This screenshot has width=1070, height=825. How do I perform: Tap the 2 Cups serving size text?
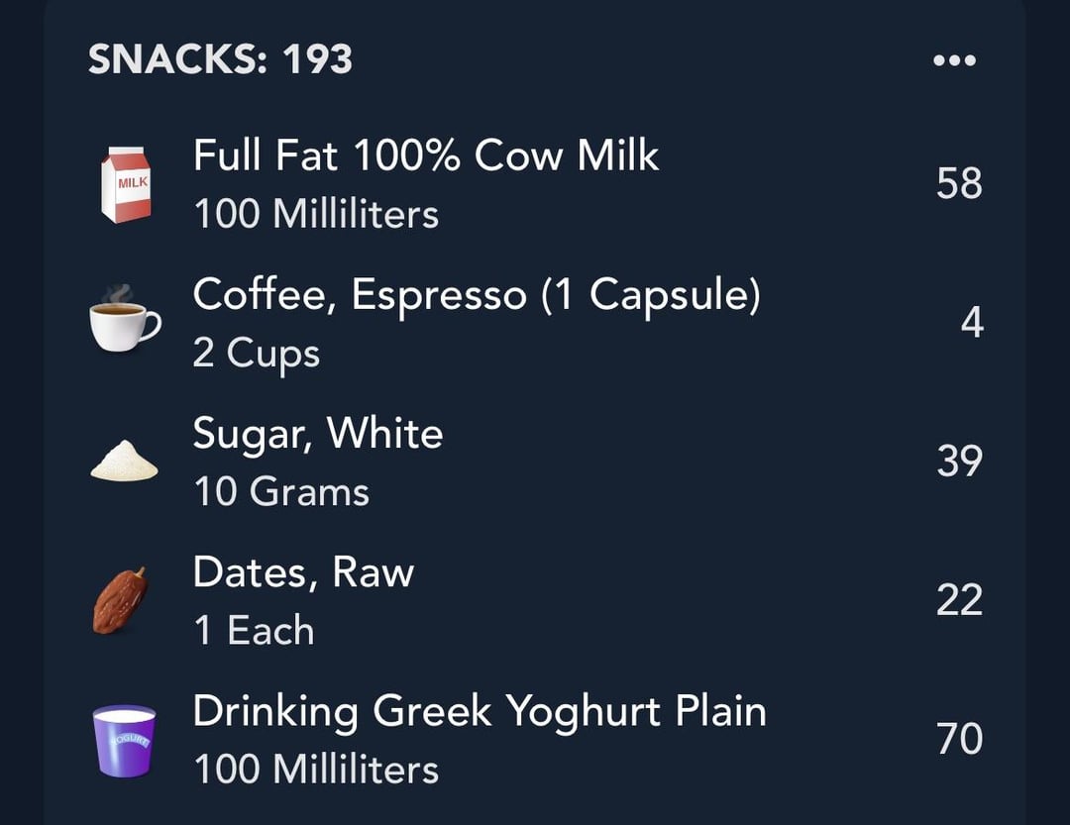click(x=256, y=355)
